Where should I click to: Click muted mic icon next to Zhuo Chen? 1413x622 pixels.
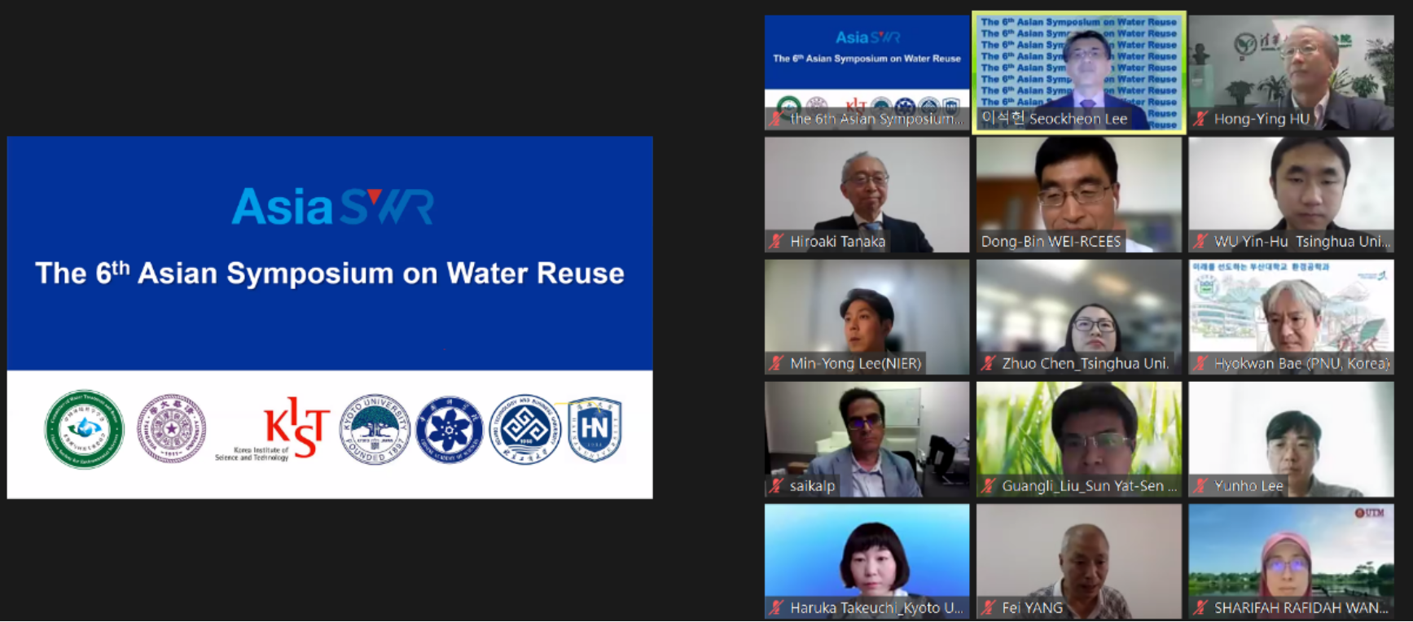(989, 363)
